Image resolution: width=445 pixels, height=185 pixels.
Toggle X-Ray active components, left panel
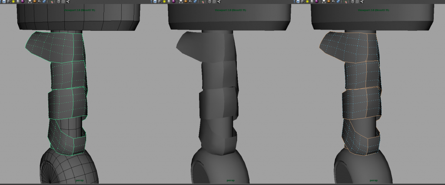pos(63,1)
